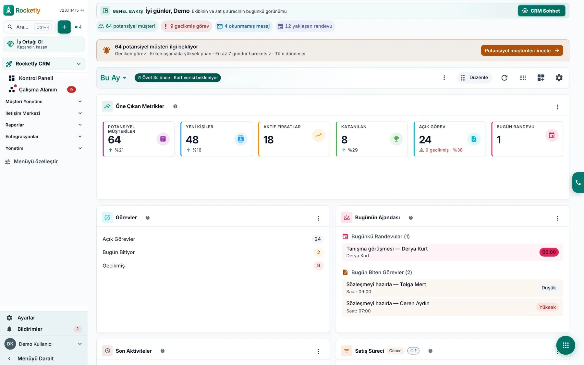This screenshot has height=365, width=584.
Task: Click help icon next to Görevler
Action: click(x=148, y=218)
